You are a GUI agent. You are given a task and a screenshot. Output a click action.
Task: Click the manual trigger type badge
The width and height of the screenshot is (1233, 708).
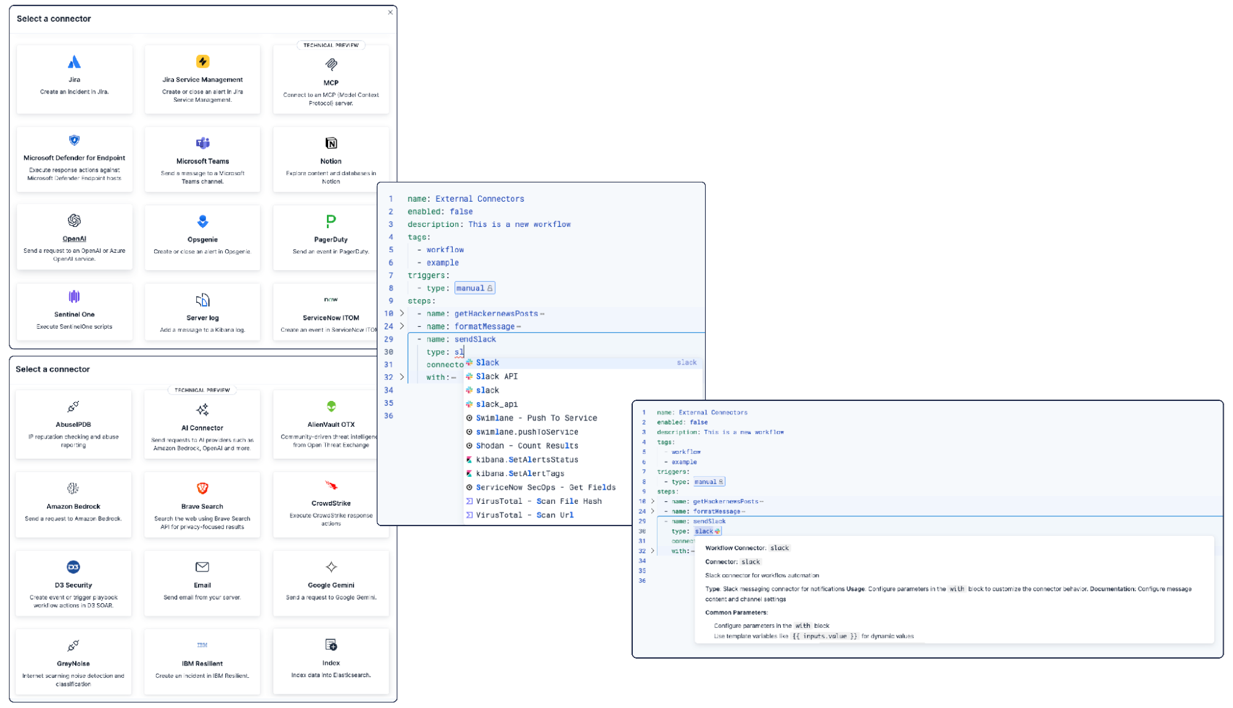click(474, 288)
